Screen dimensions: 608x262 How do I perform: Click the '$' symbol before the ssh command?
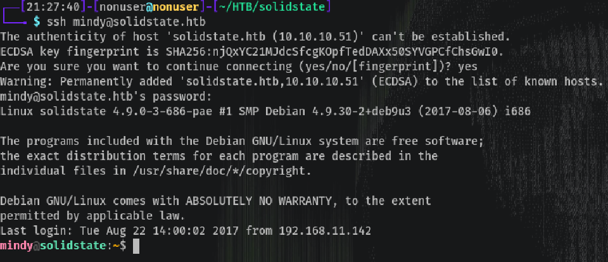35,22
